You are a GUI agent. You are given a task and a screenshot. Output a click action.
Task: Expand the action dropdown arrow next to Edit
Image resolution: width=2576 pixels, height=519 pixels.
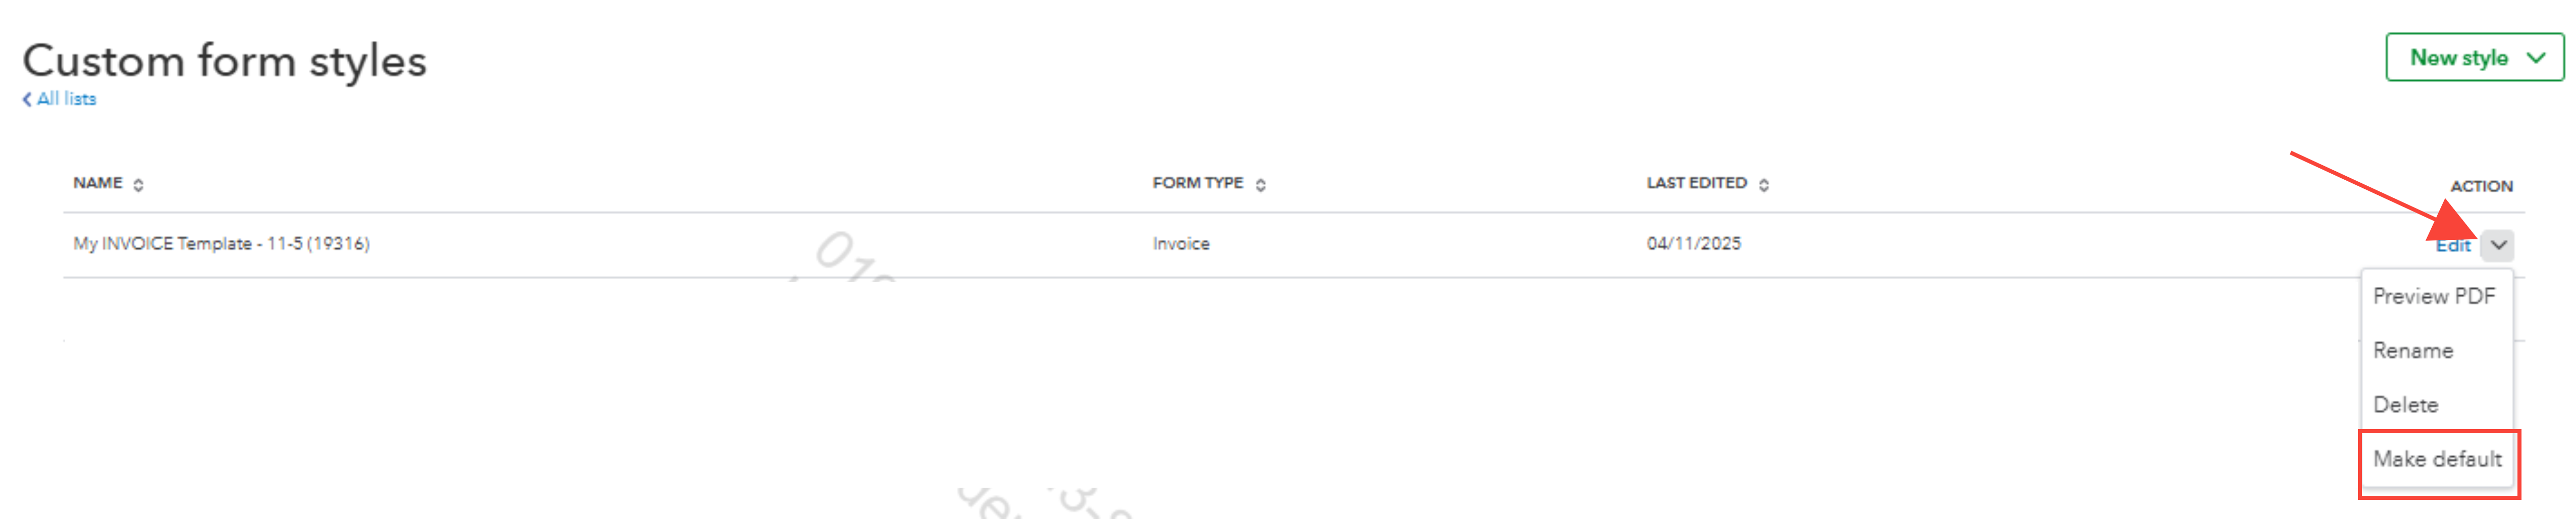(x=2497, y=245)
